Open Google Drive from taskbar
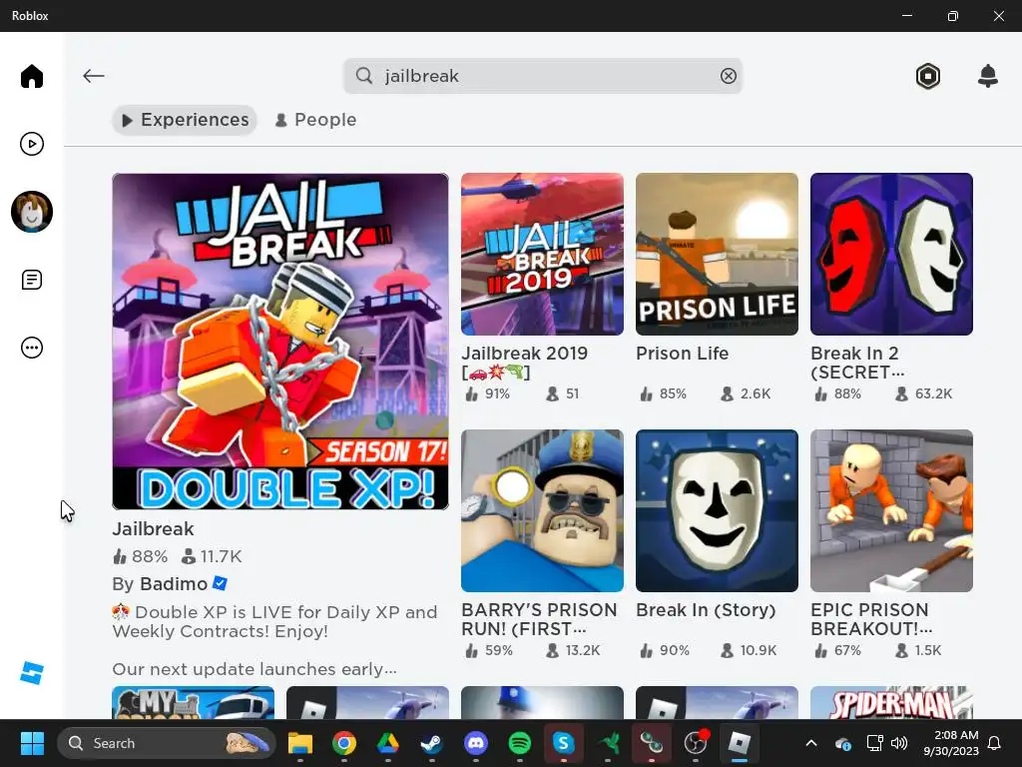Viewport: 1022px width, 767px height. click(x=388, y=743)
